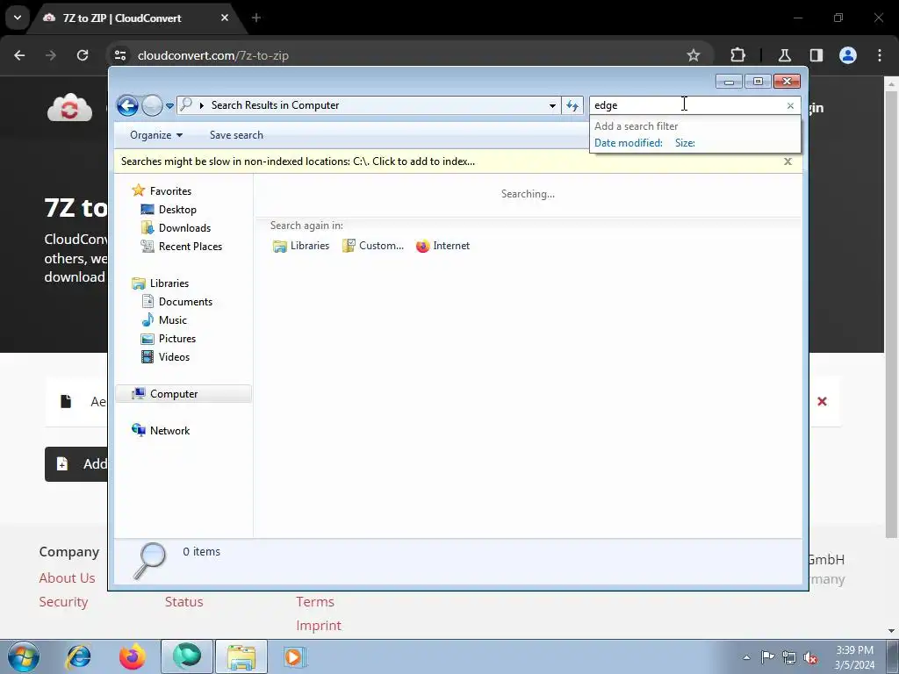Select Network in navigation pane
Screen dimensions: 899x674
tap(162, 430)
